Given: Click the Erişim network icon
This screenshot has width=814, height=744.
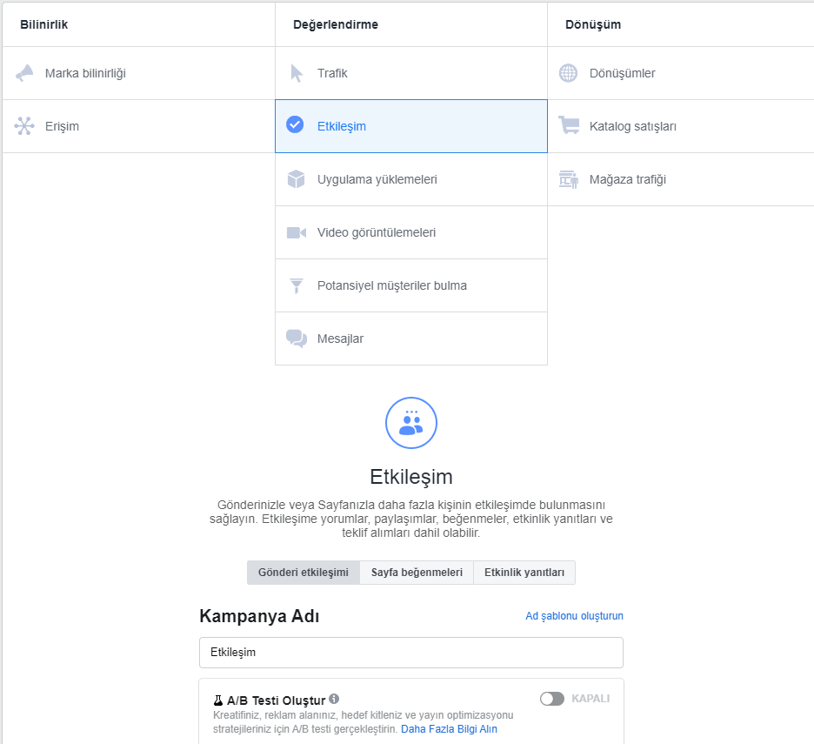Looking at the screenshot, I should (24, 126).
